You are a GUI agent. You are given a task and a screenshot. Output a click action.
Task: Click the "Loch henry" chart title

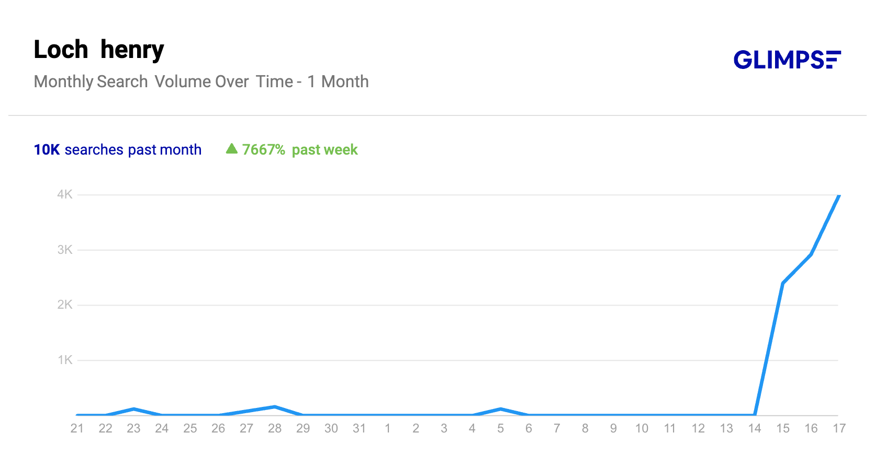point(99,50)
